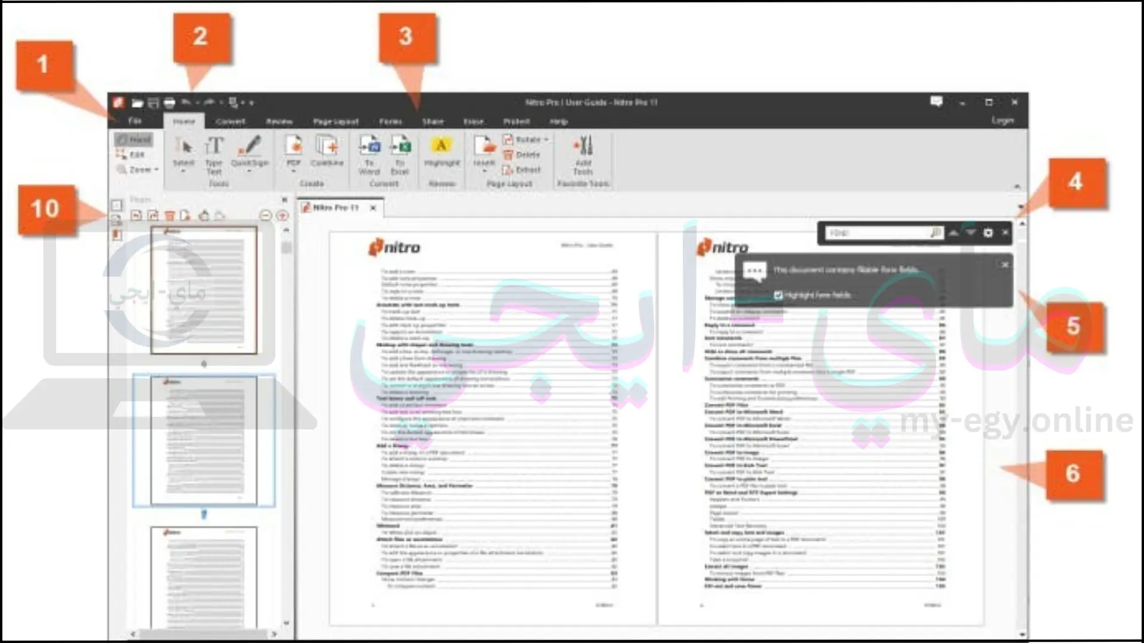Image resolution: width=1144 pixels, height=643 pixels.
Task: Redo the last action
Action: (x=209, y=102)
